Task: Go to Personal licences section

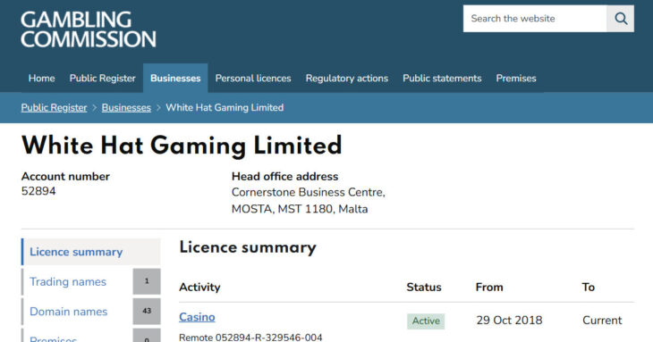Action: (253, 78)
